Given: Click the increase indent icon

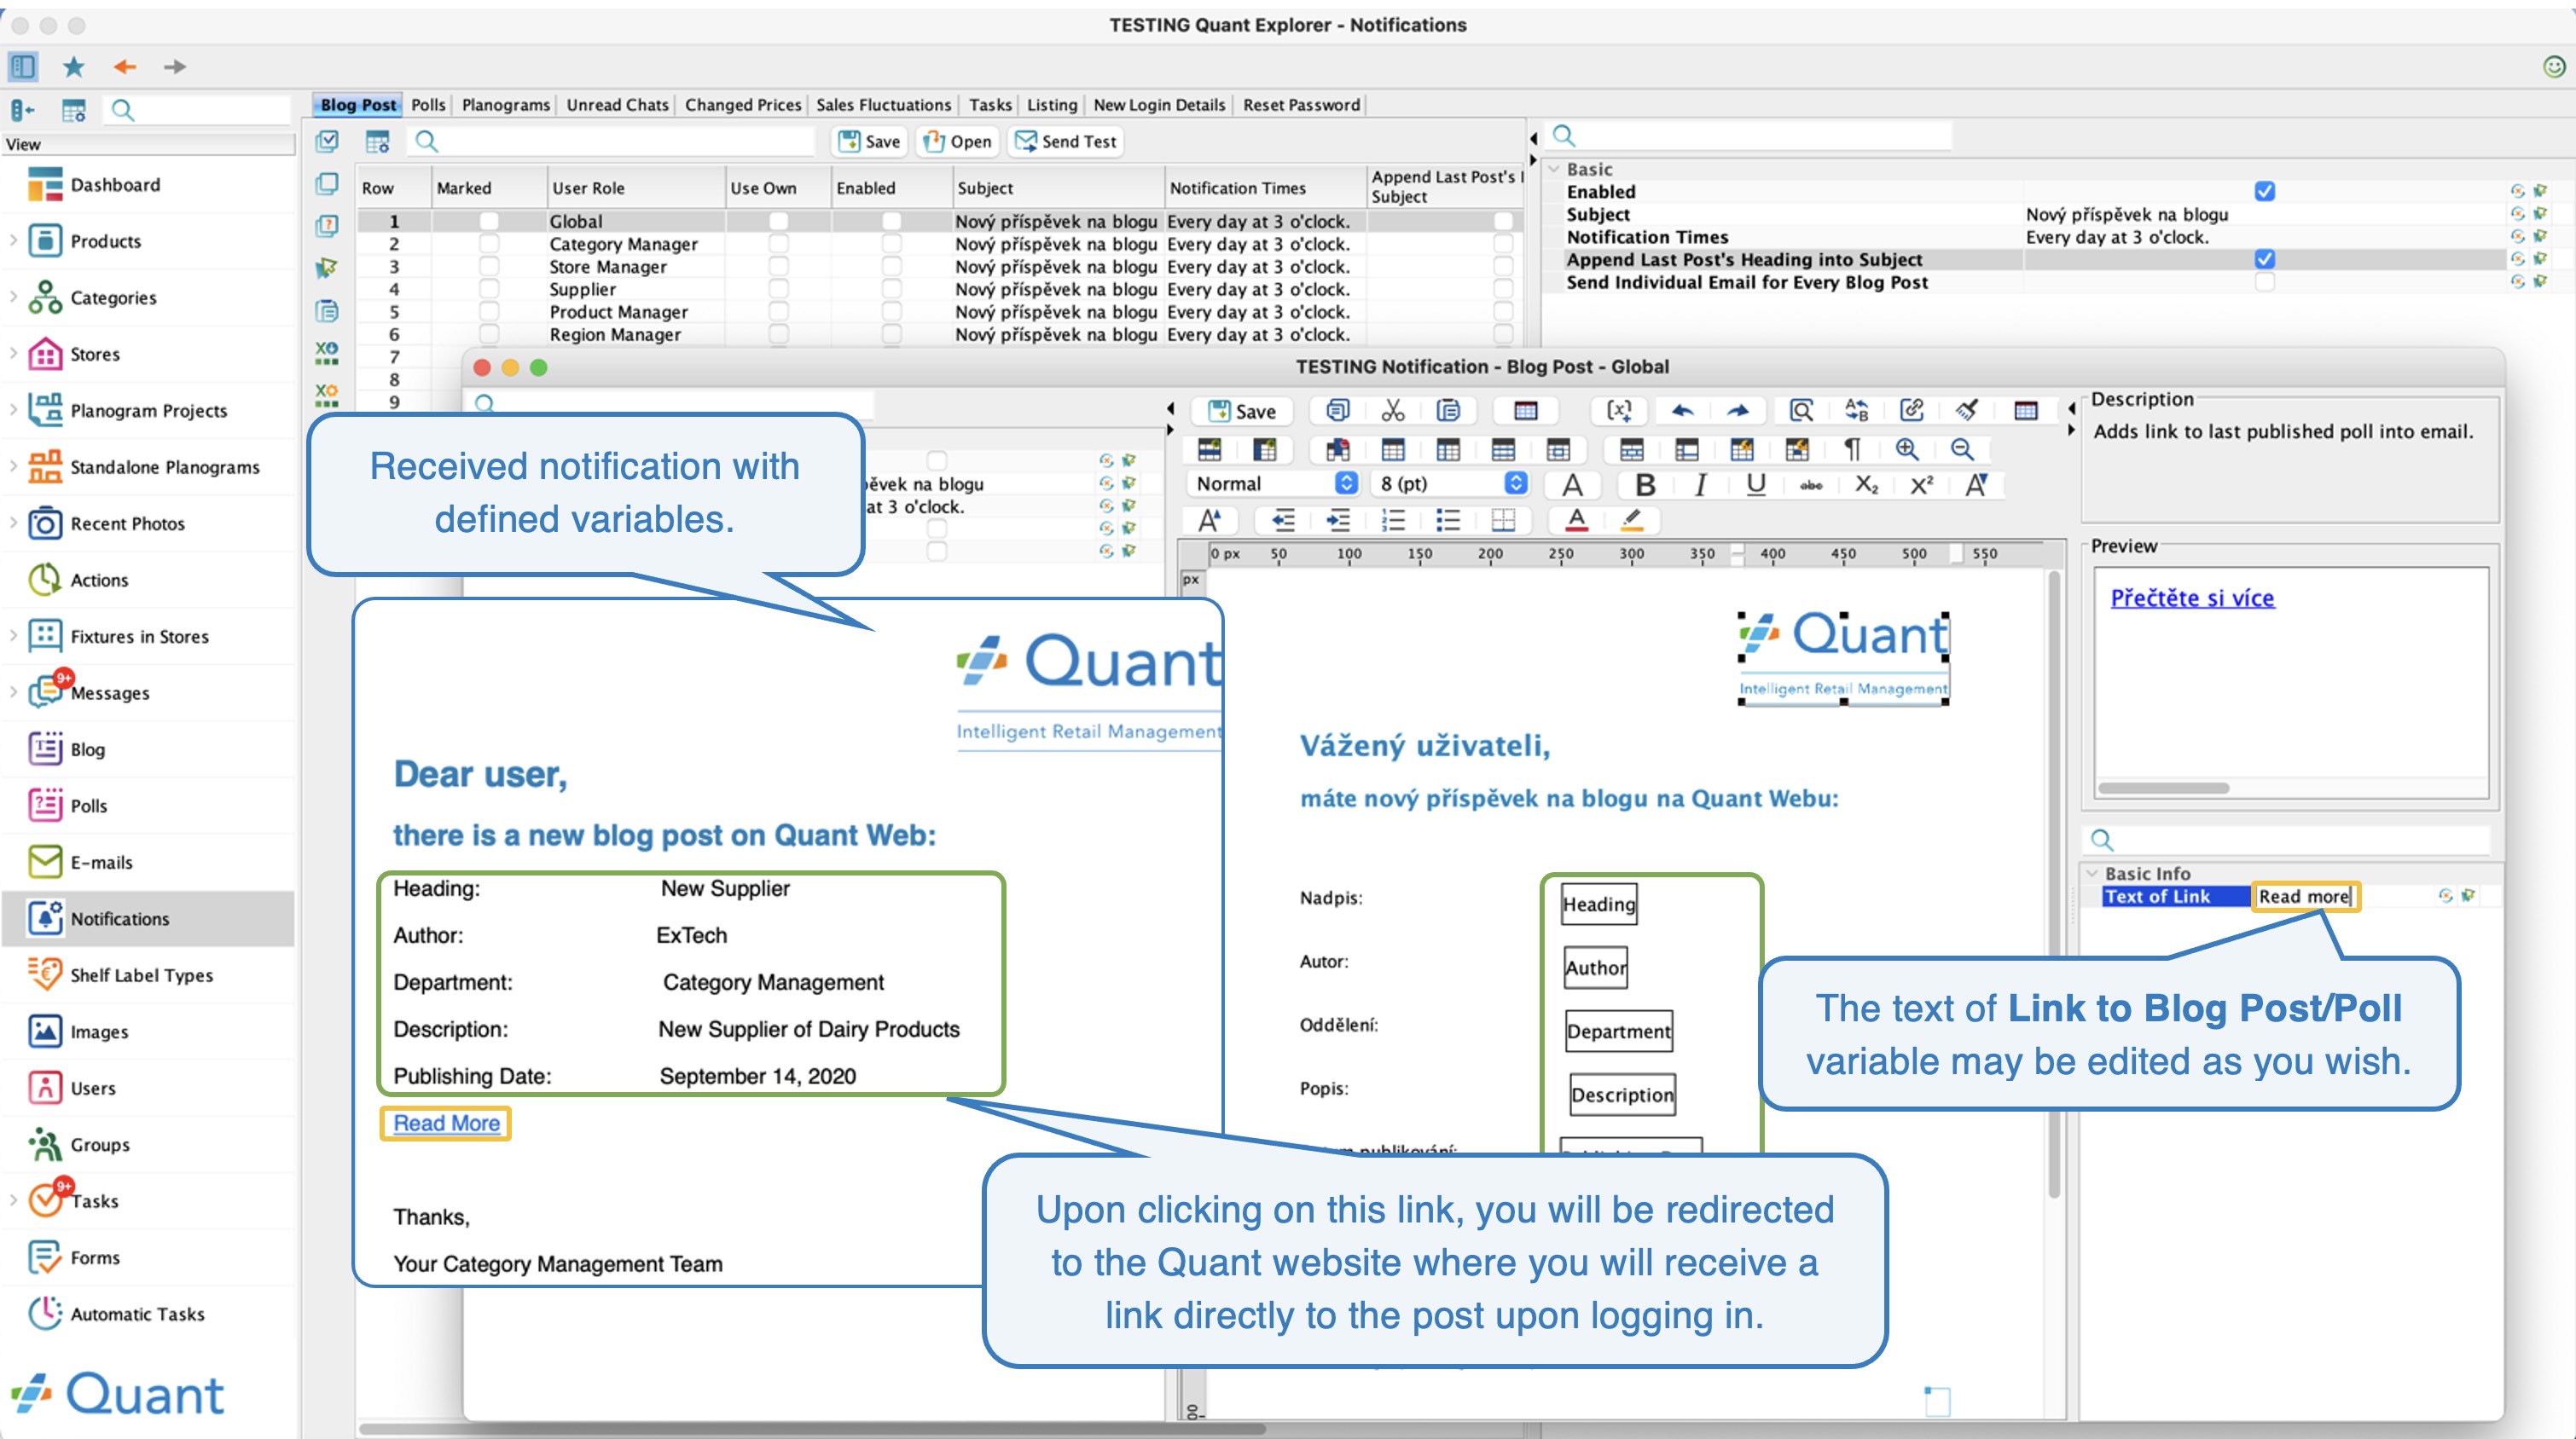Looking at the screenshot, I should 1337,520.
